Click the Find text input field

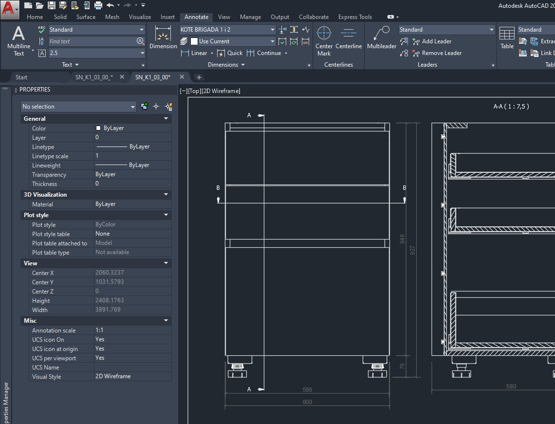[x=92, y=41]
